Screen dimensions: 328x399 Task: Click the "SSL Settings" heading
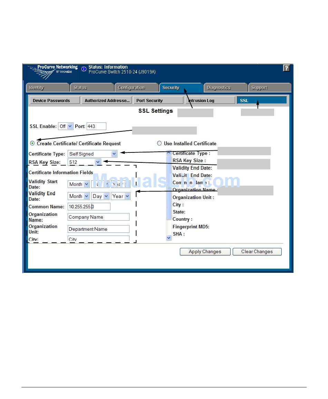point(155,111)
